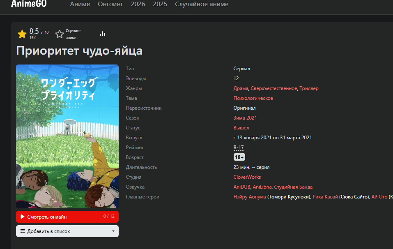Viewport: 393px width, 249px height.
Task: Open the AniLibria voiceover link
Action: (x=262, y=187)
